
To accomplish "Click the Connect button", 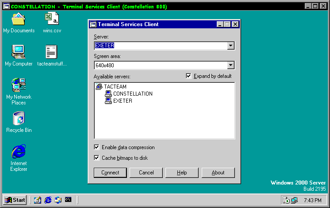I will point(110,173).
